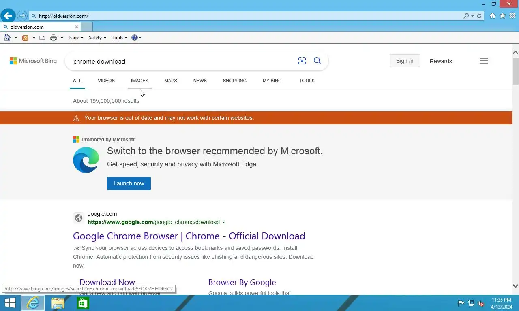Viewport: 519px width, 311px height.
Task: Open Google Chrome Browser Official Download link
Action: (x=189, y=236)
